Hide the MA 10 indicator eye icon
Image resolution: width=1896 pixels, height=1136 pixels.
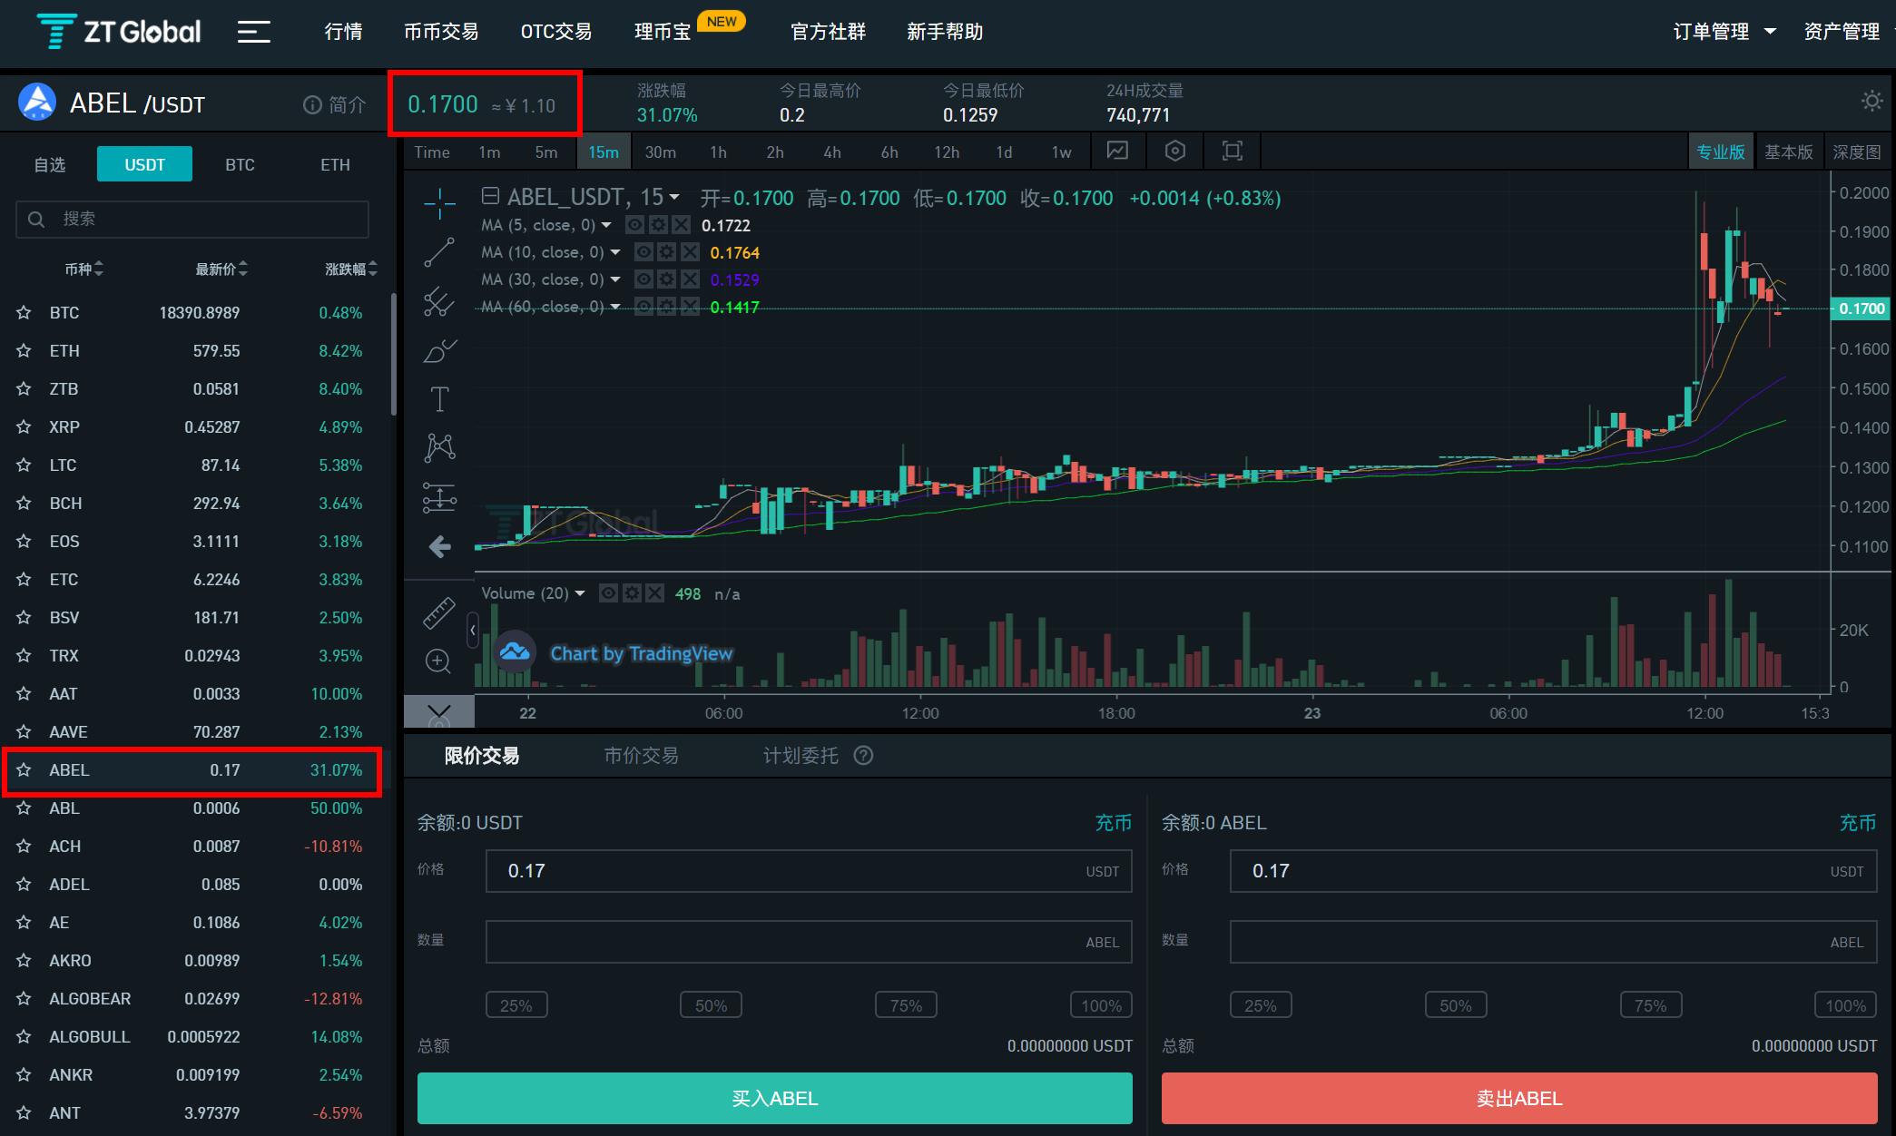pos(643,252)
